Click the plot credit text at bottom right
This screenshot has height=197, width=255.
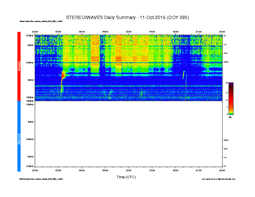click(x=219, y=179)
